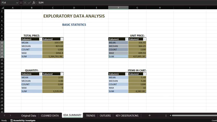Open Unit Price Column2 filter dropdown

click(x=145, y=39)
